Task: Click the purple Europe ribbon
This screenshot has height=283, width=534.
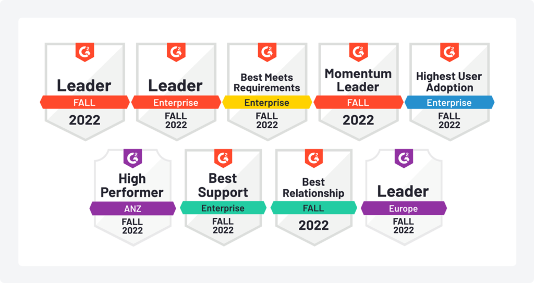Action: coord(404,208)
